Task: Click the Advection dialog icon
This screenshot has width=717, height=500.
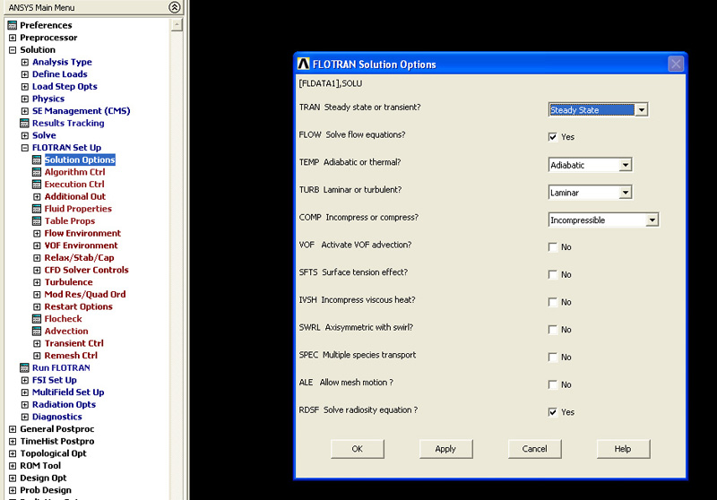Action: [37, 331]
